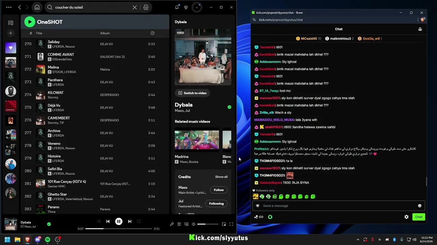The height and width of the screenshot is (245, 437).
Task: Send message with the green Chat button
Action: [419, 217]
